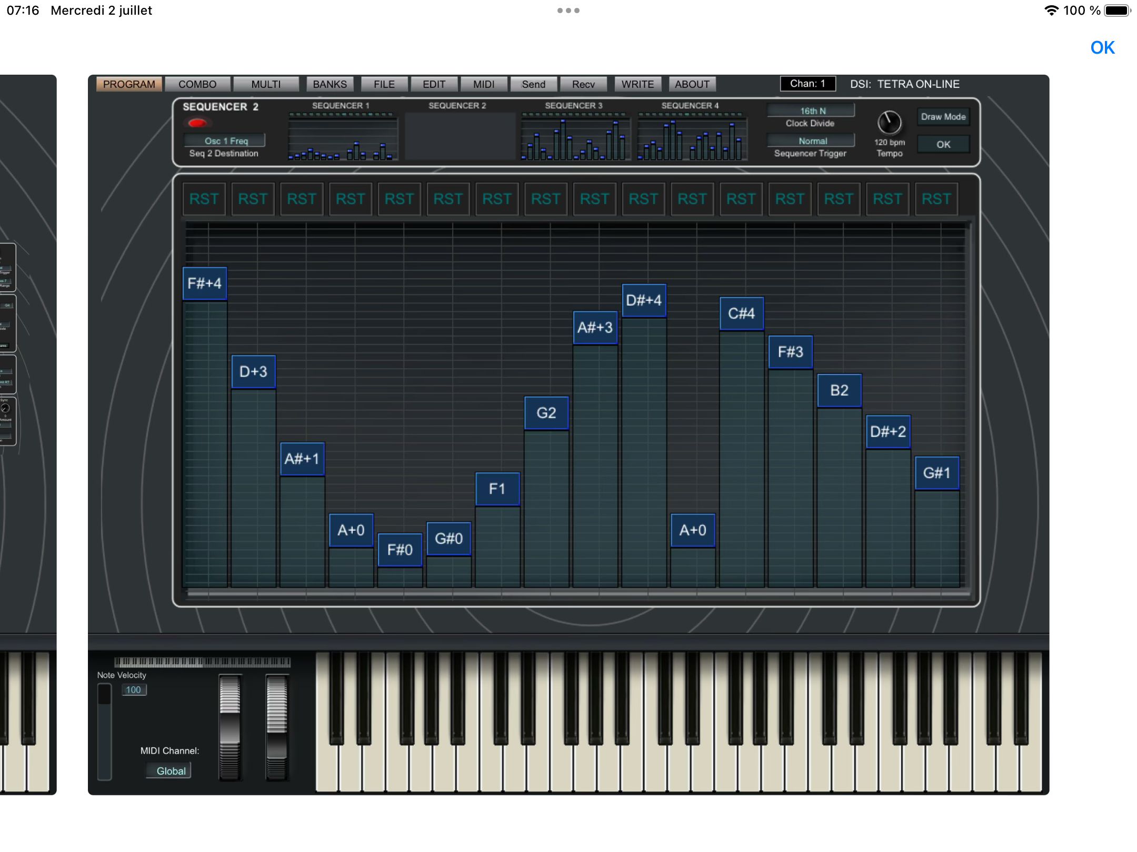
Task: Select the D+3 step slider handle
Action: (253, 372)
